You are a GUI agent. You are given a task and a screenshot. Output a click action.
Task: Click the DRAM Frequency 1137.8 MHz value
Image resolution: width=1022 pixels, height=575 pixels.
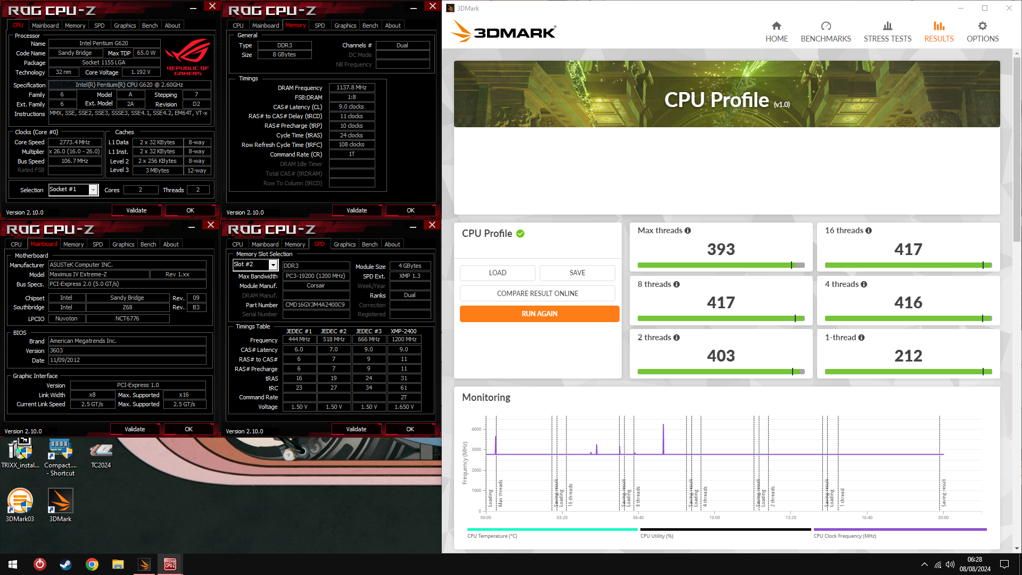tap(351, 87)
